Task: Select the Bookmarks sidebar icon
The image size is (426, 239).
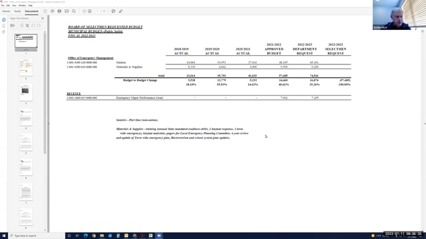Action: coord(3,26)
